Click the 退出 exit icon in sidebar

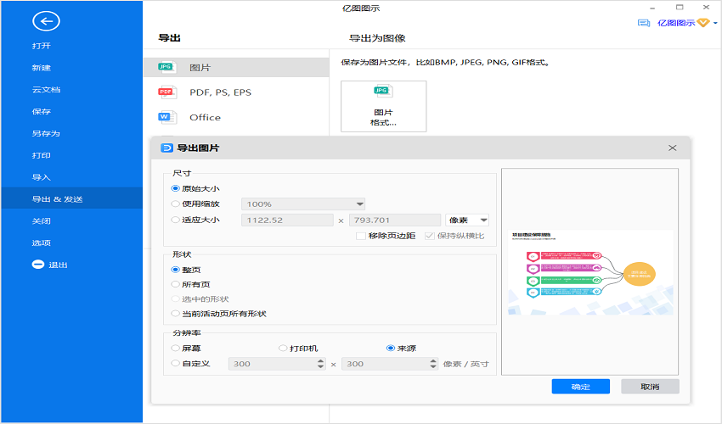[38, 265]
